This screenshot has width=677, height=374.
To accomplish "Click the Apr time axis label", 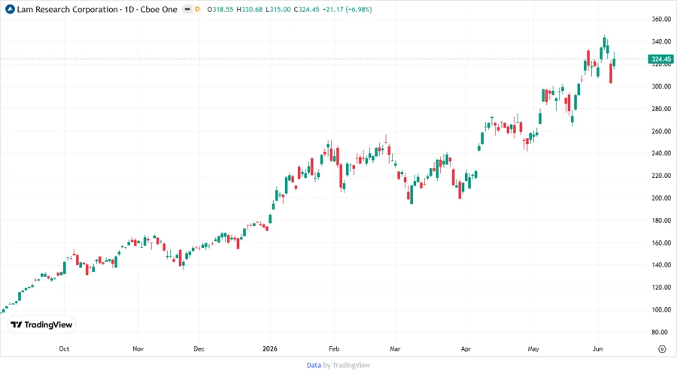I will [466, 348].
